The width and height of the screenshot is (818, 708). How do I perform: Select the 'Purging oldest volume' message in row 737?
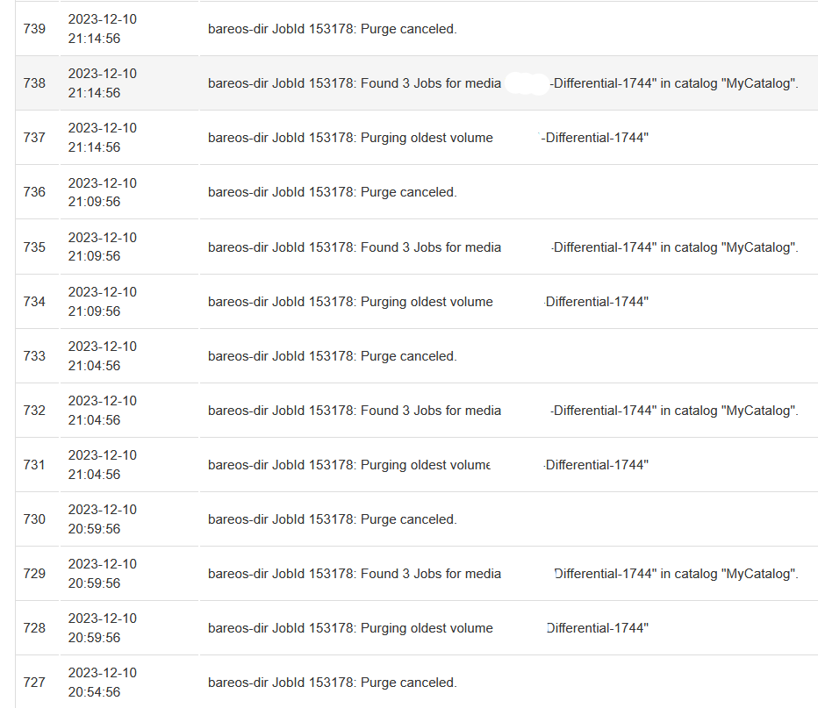pos(350,138)
